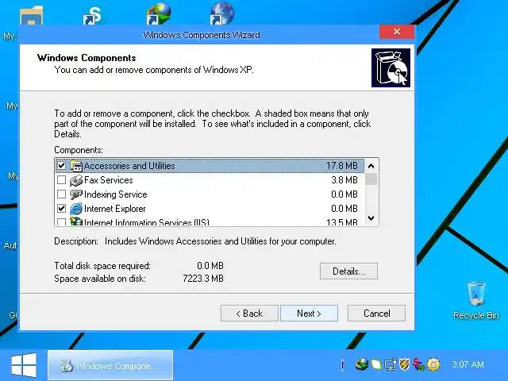Screen dimensions: 508x381
Task: Check the Fax Services component
Action: (x=61, y=180)
